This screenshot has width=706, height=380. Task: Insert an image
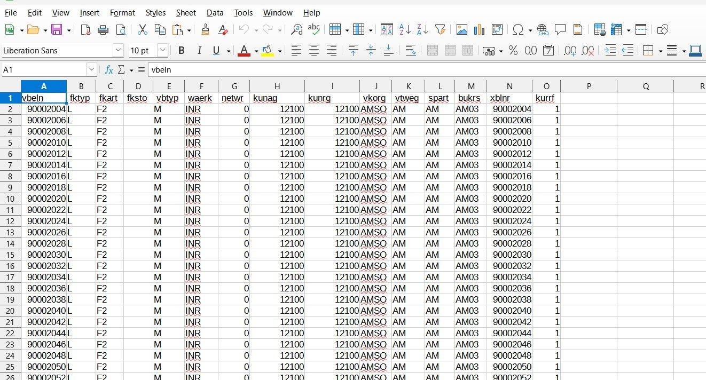[x=462, y=30]
